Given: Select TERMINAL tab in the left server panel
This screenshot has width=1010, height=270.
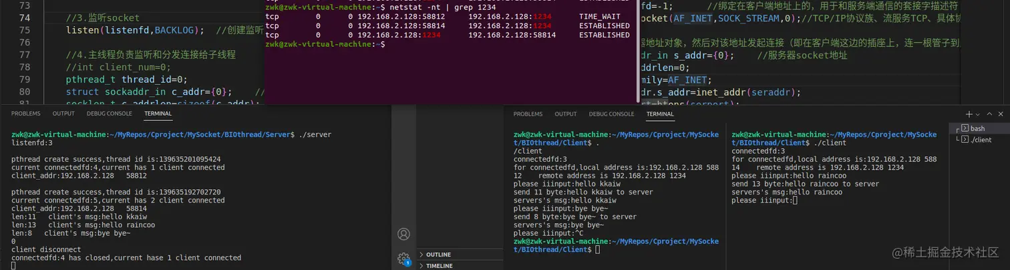Looking at the screenshot, I should coord(158,114).
